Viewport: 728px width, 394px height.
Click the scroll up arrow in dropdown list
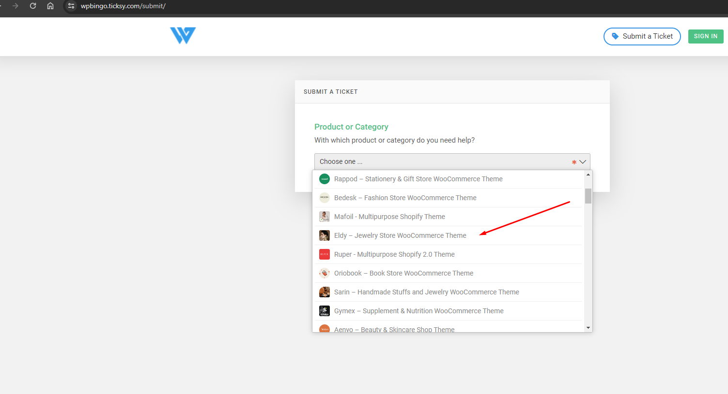pyautogui.click(x=588, y=175)
